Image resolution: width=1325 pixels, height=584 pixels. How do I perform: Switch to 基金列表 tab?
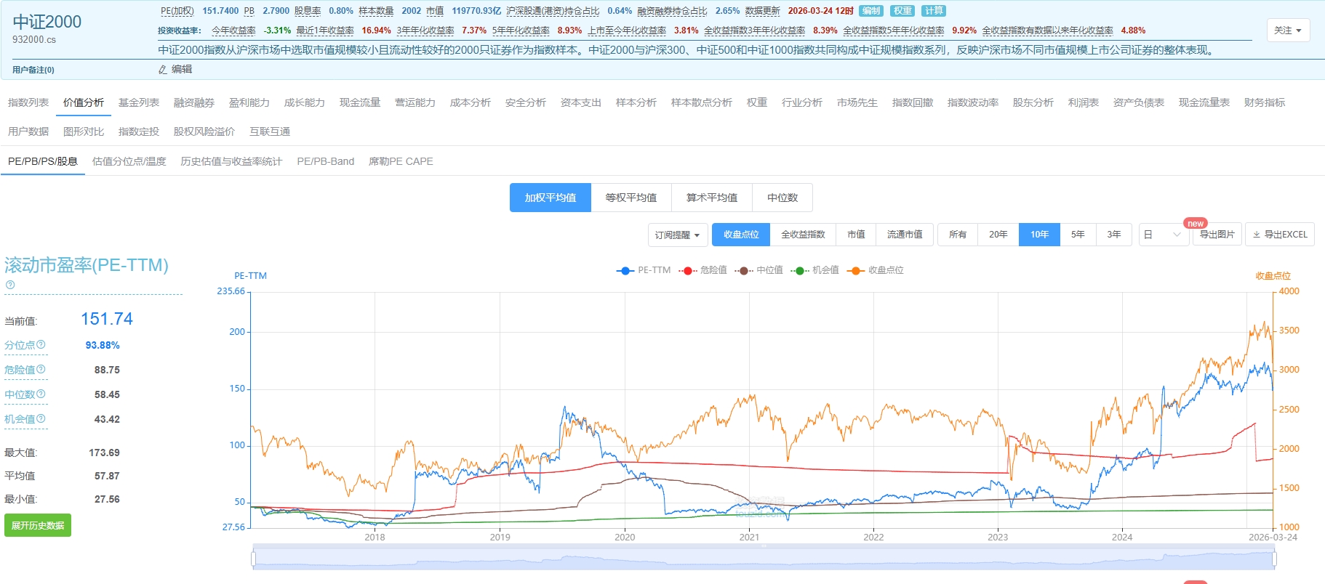pos(139,102)
